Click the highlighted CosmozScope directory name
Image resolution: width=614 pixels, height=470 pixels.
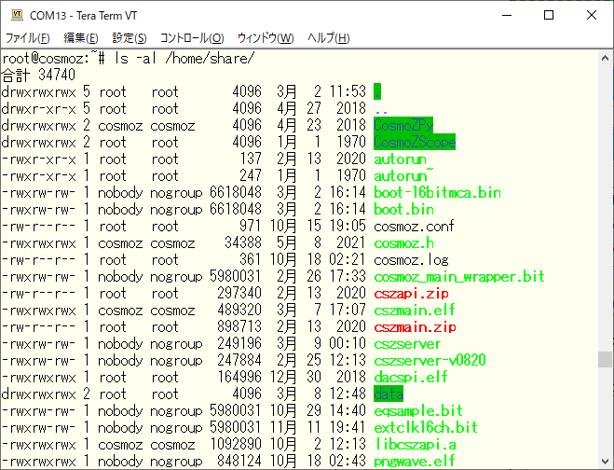415,142
